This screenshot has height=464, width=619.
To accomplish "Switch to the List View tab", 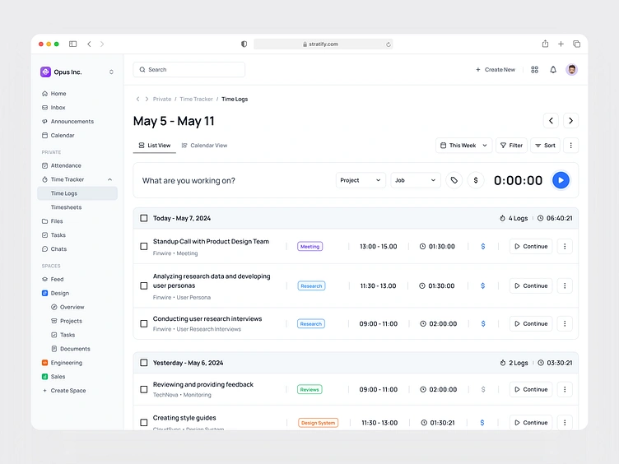I will [x=155, y=146].
